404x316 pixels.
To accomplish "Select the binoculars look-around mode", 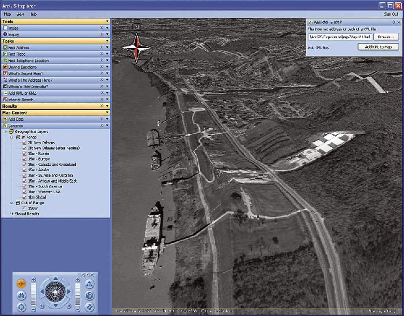I will pyautogui.click(x=21, y=295).
